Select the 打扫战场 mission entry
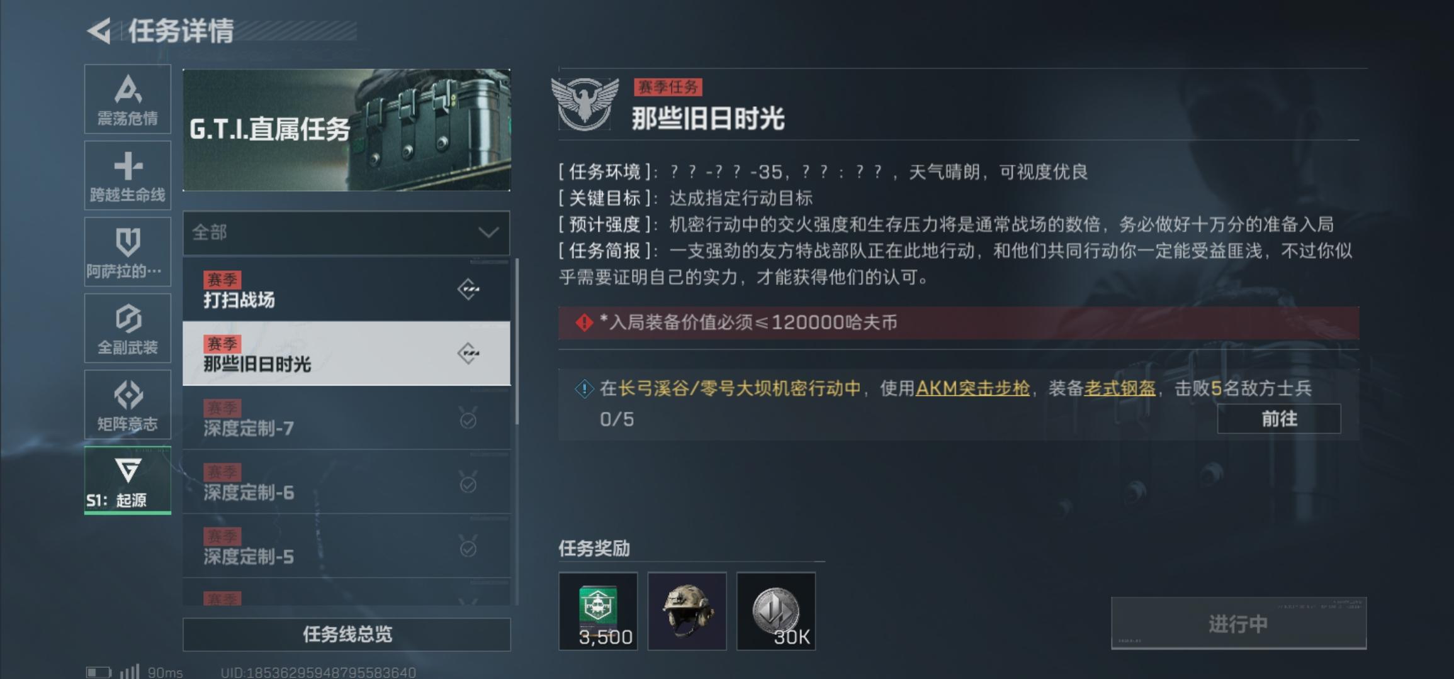The width and height of the screenshot is (1454, 679). (x=346, y=290)
